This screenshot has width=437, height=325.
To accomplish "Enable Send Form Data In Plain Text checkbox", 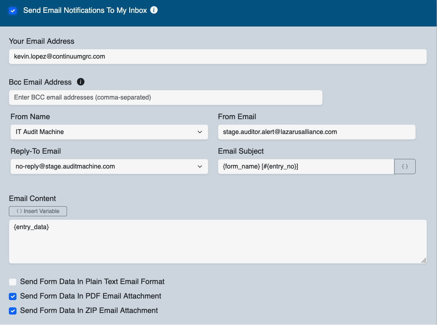I will click(13, 282).
